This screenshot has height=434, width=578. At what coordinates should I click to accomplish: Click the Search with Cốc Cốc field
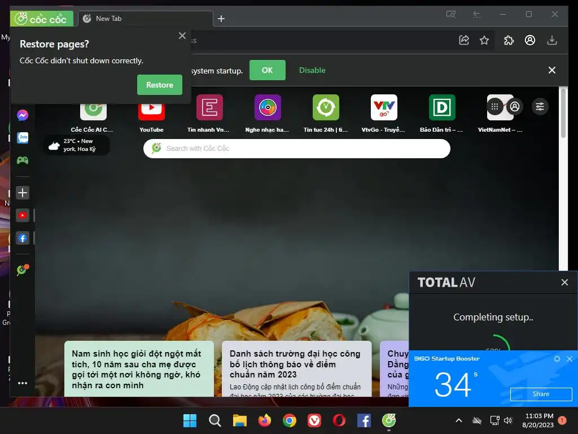297,149
